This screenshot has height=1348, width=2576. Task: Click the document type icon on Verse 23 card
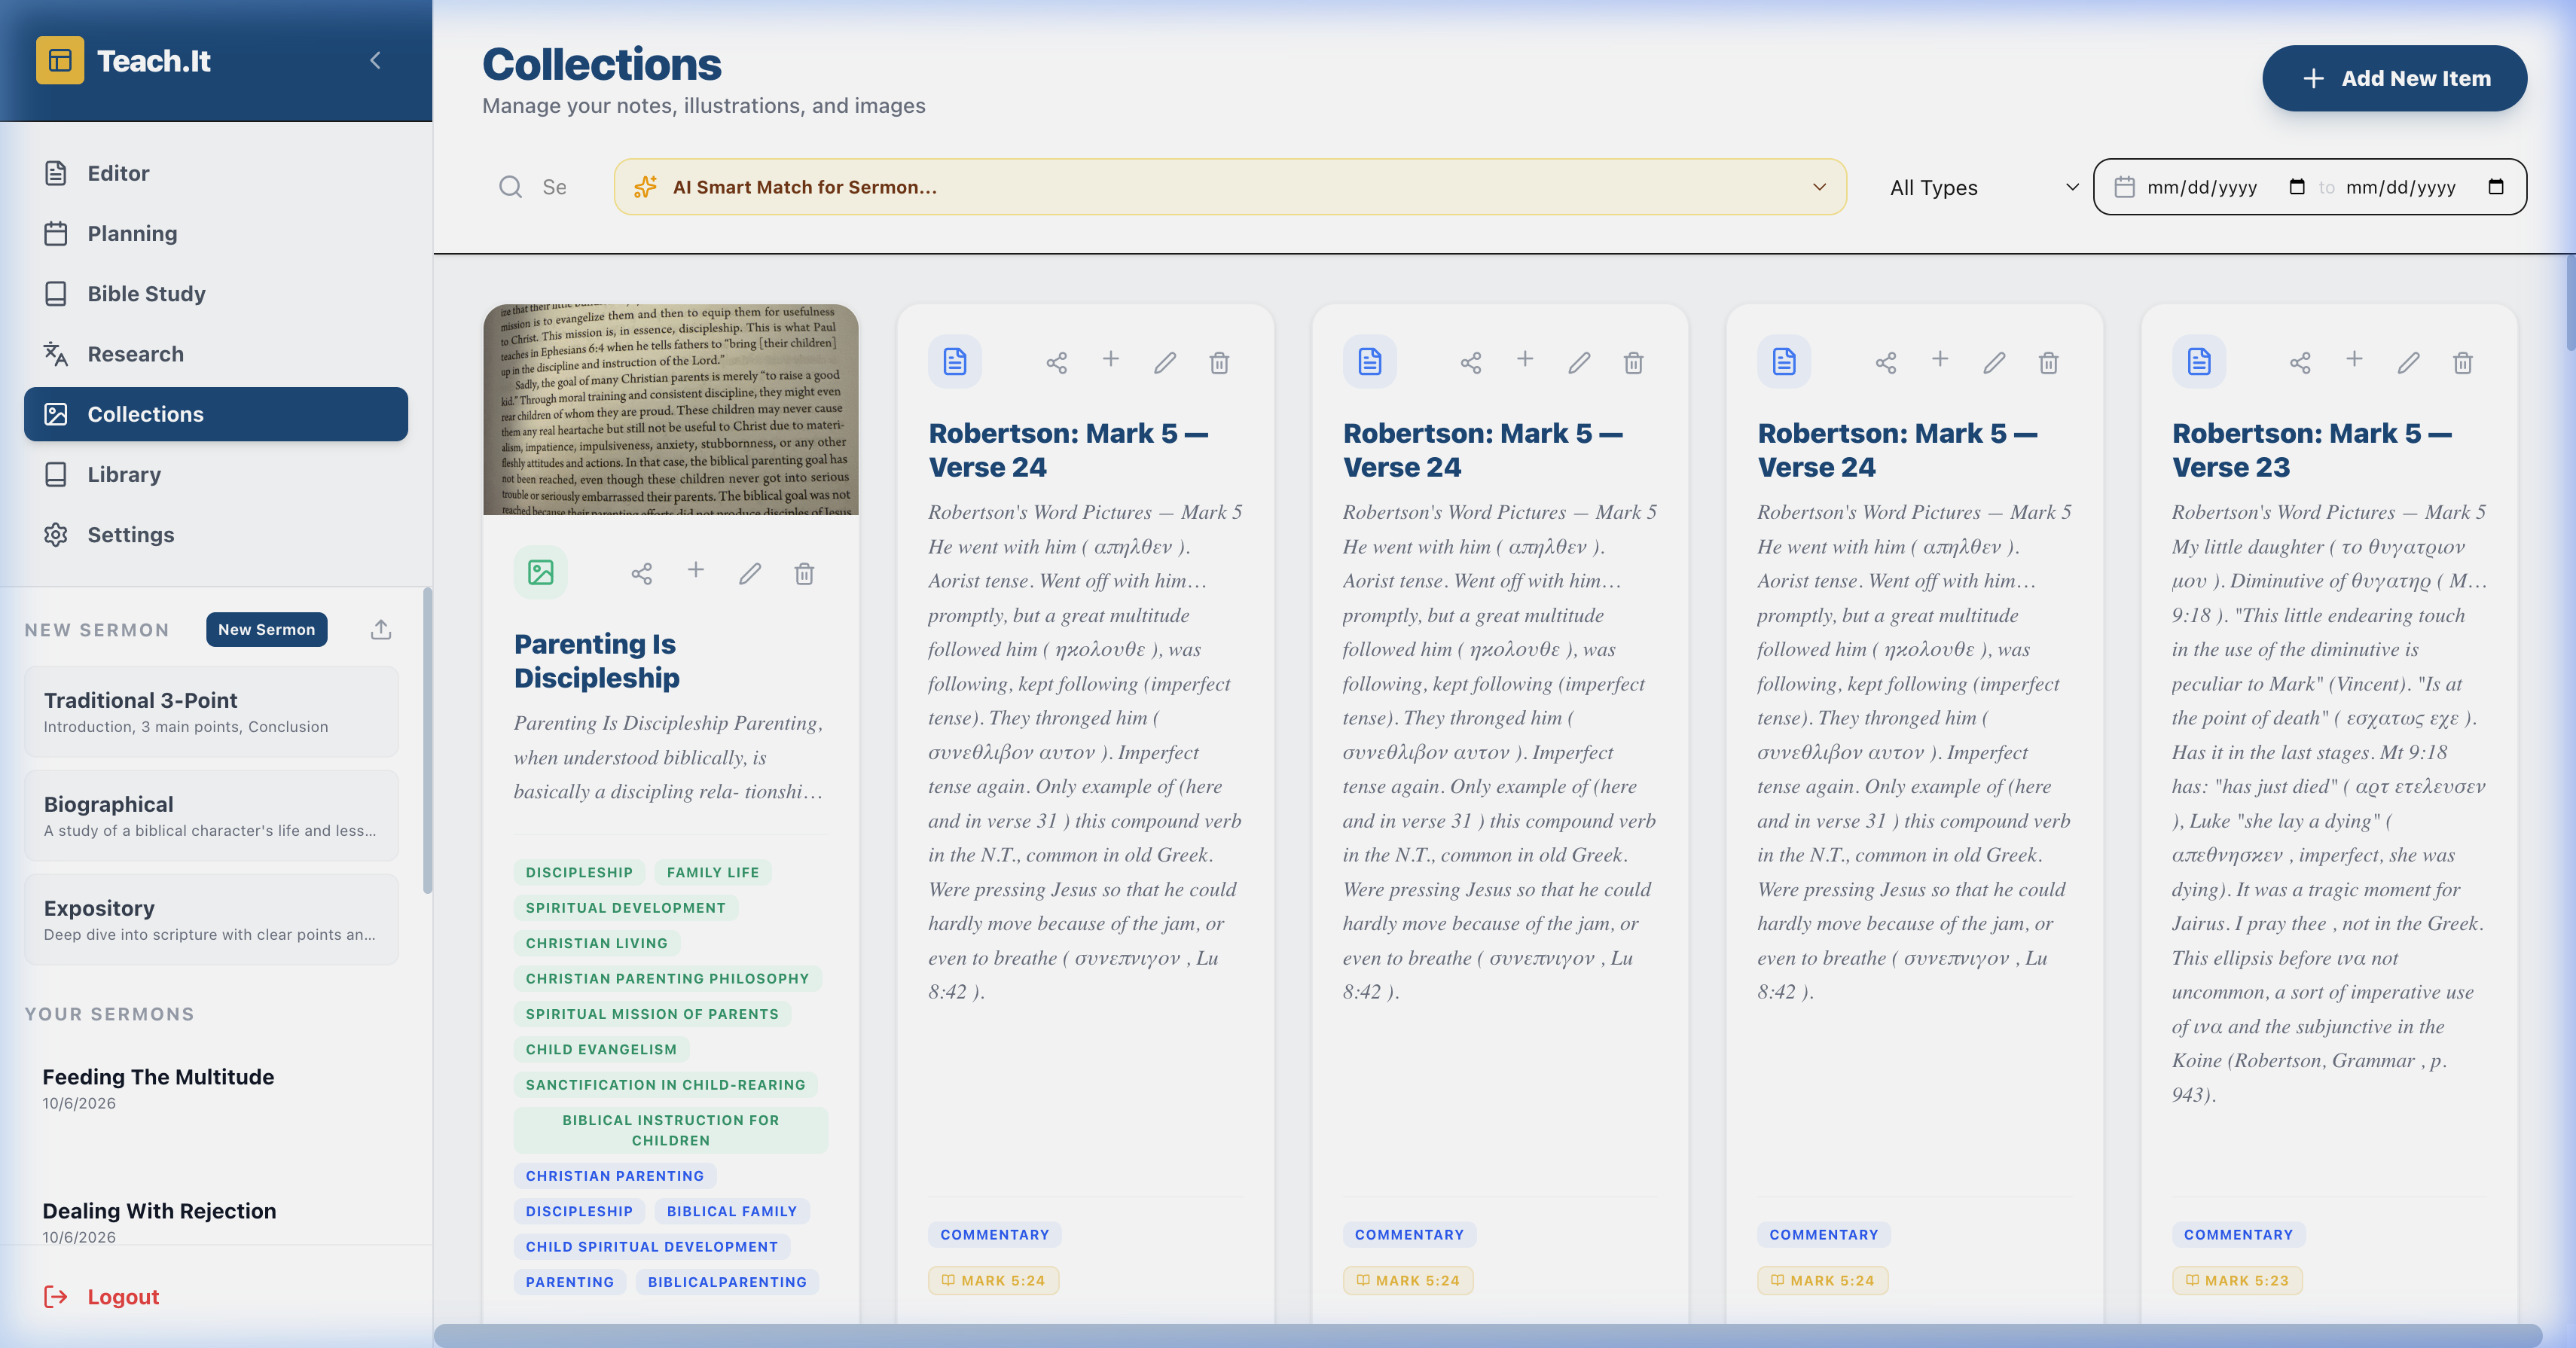pos(2199,361)
